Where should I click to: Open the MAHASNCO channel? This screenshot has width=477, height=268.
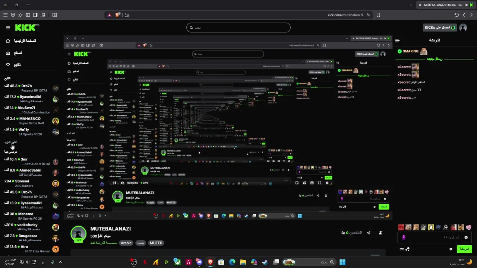click(x=31, y=121)
